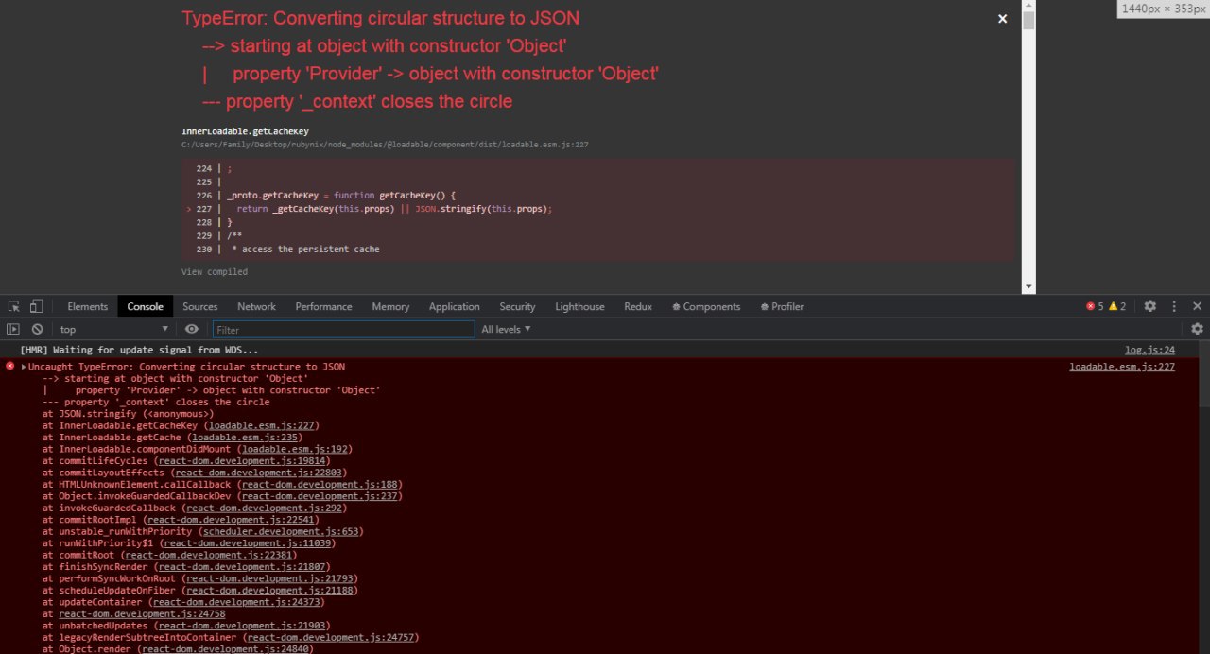Click the '[HMR] Waiting for update signal' message
Screen dimensions: 1210x654
click(139, 350)
